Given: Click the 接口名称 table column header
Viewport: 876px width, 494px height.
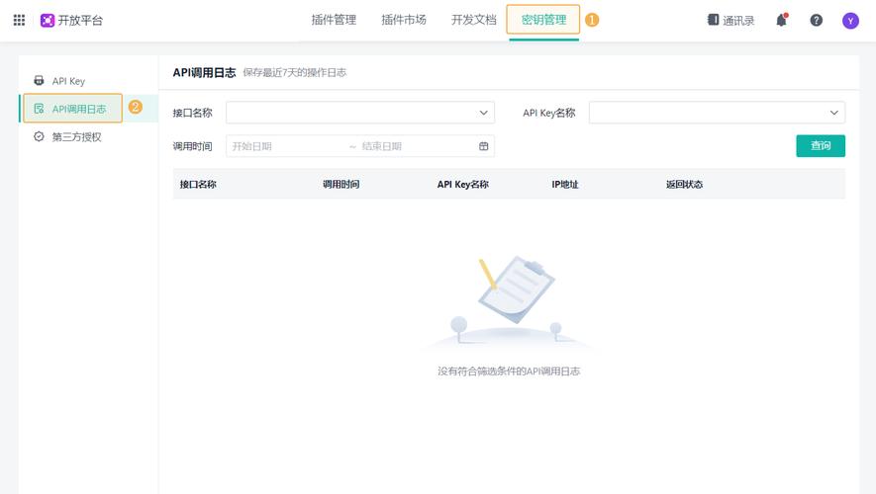Looking at the screenshot, I should [x=198, y=184].
